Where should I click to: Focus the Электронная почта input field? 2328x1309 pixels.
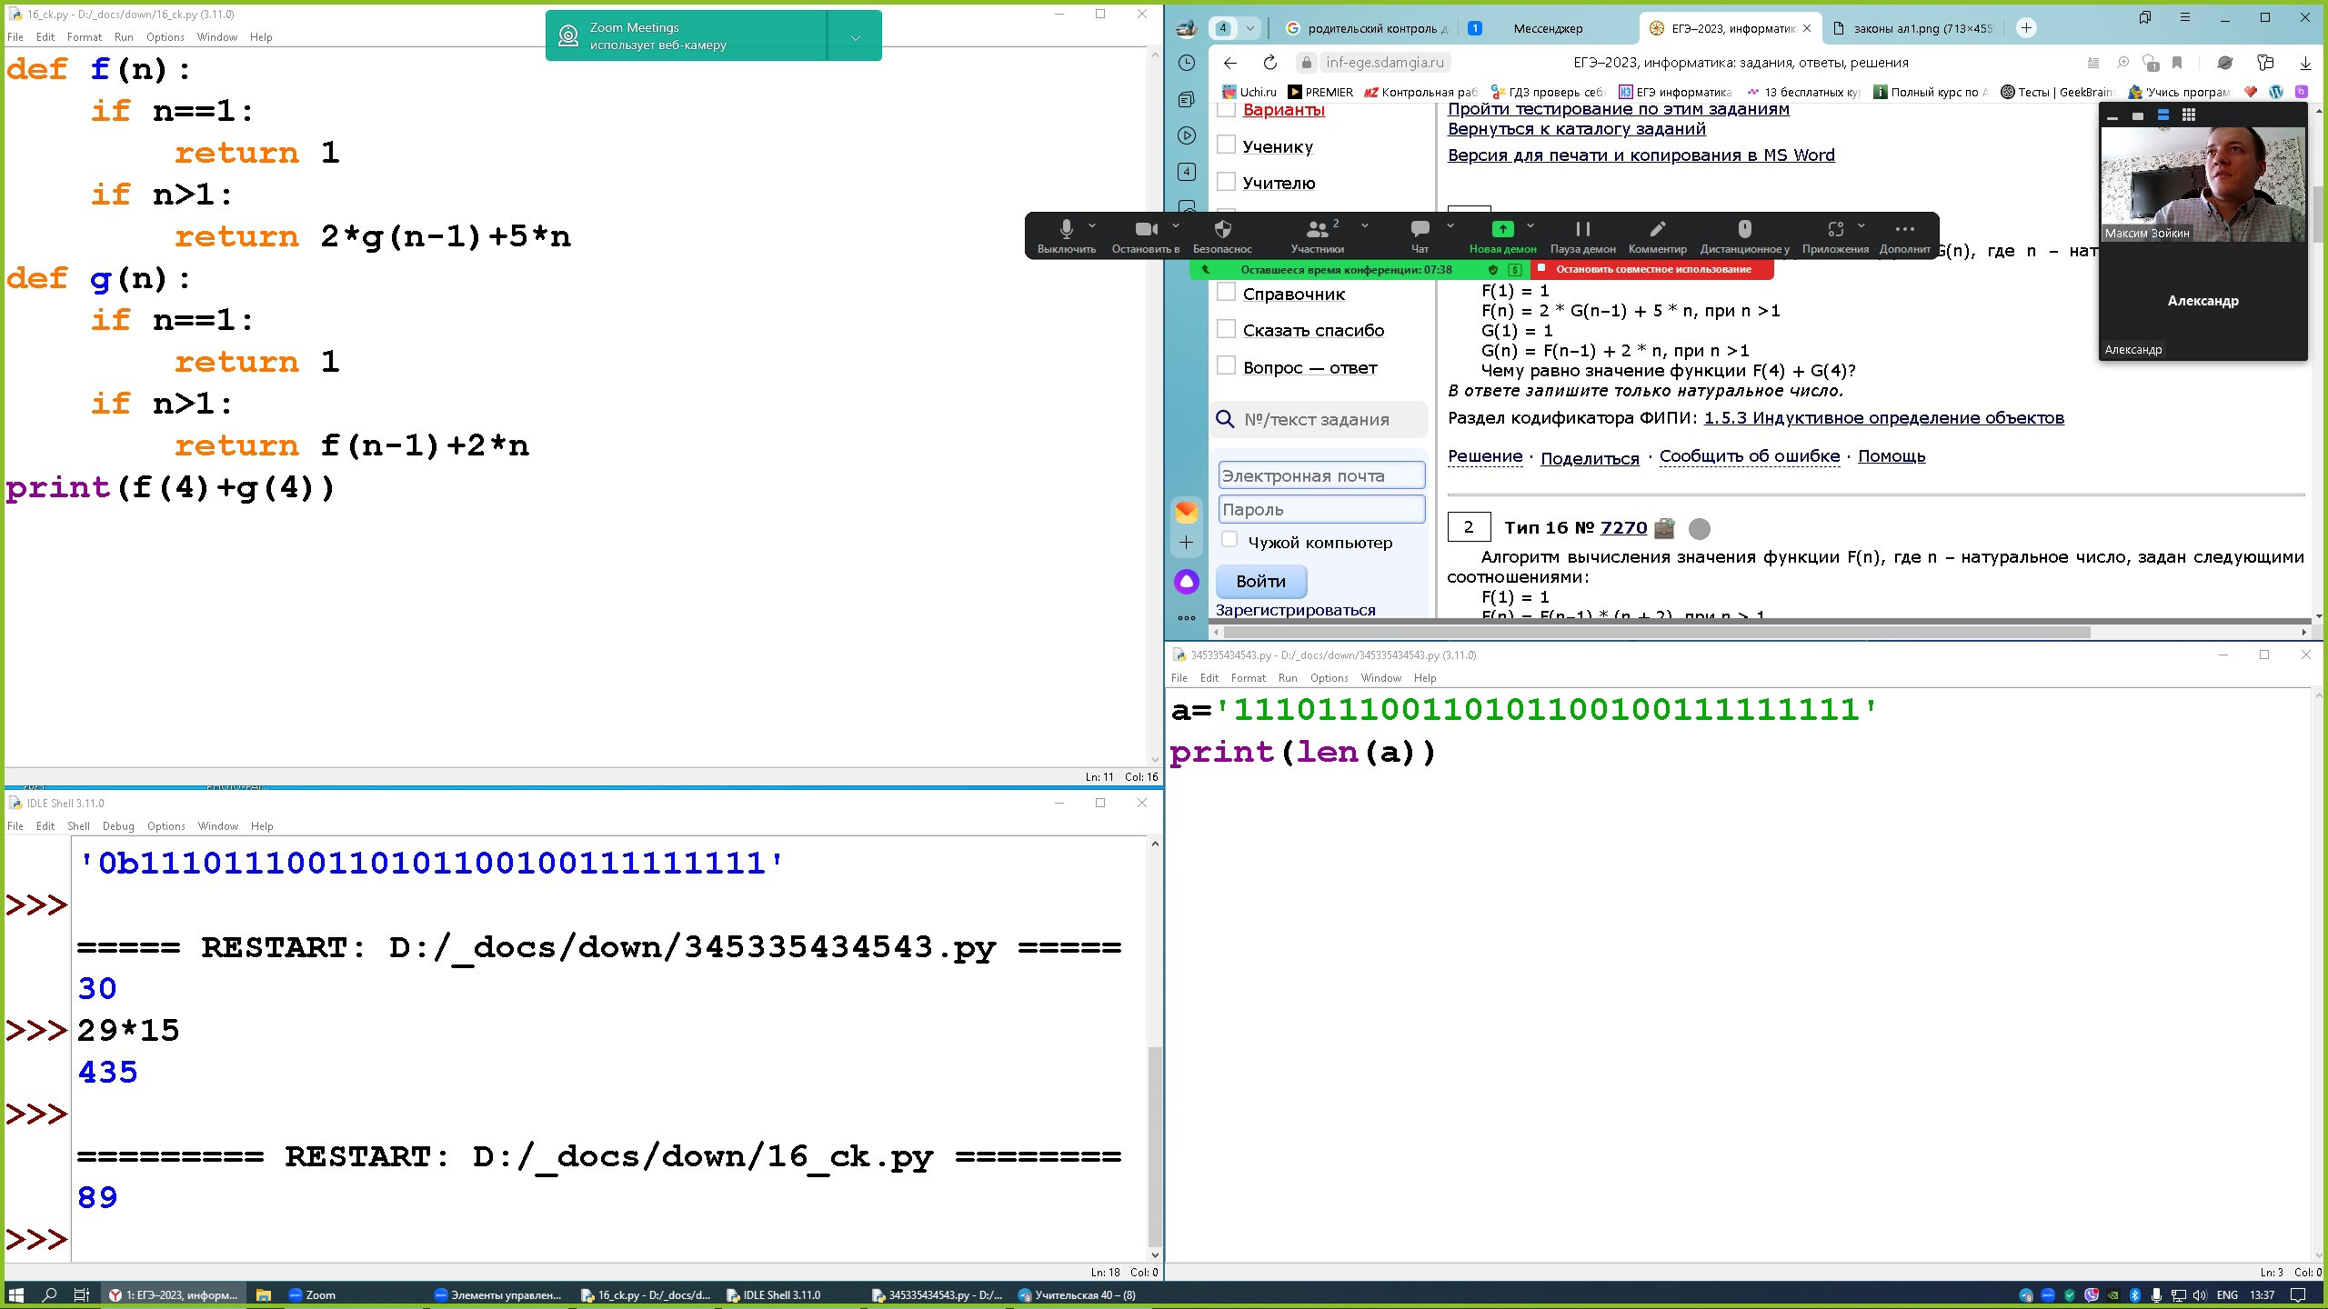[x=1320, y=475]
